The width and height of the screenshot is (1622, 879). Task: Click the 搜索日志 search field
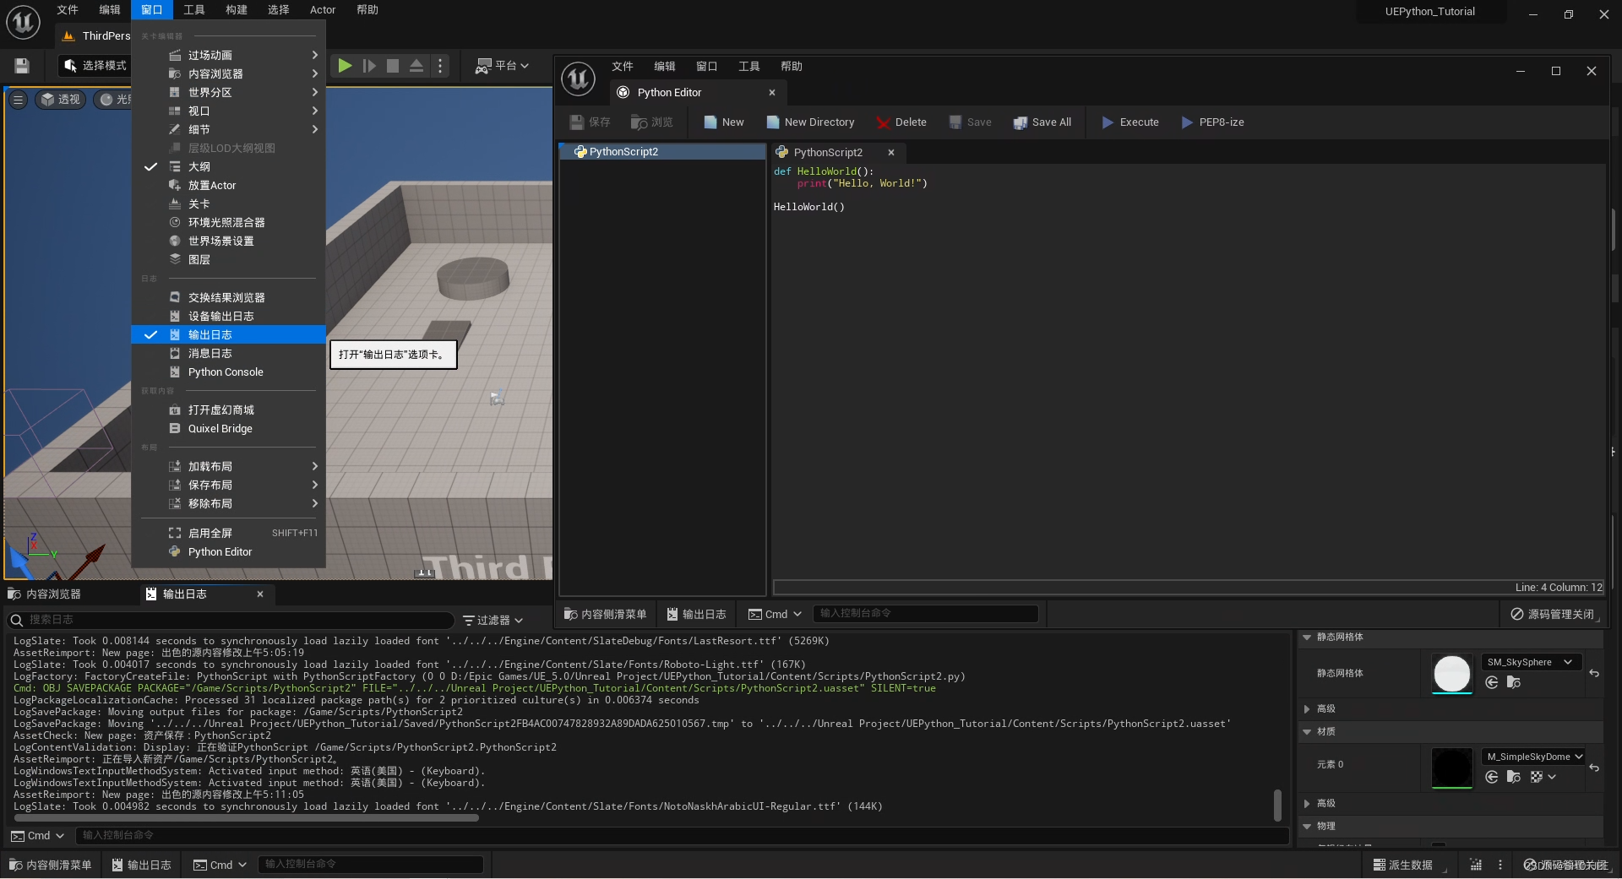point(230,621)
